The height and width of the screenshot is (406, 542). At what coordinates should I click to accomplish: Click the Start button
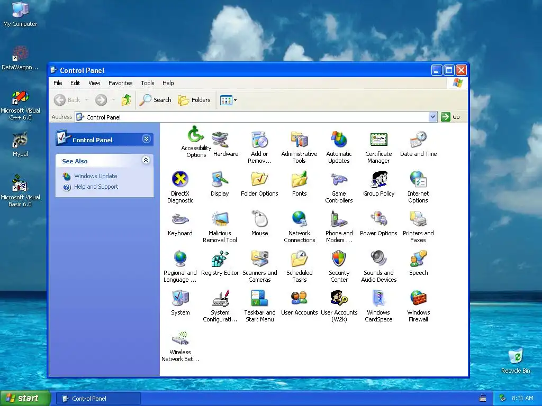click(25, 398)
